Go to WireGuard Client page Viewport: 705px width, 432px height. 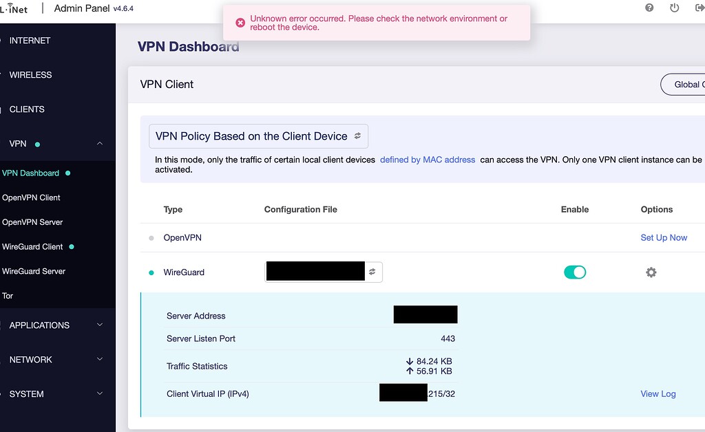32,246
